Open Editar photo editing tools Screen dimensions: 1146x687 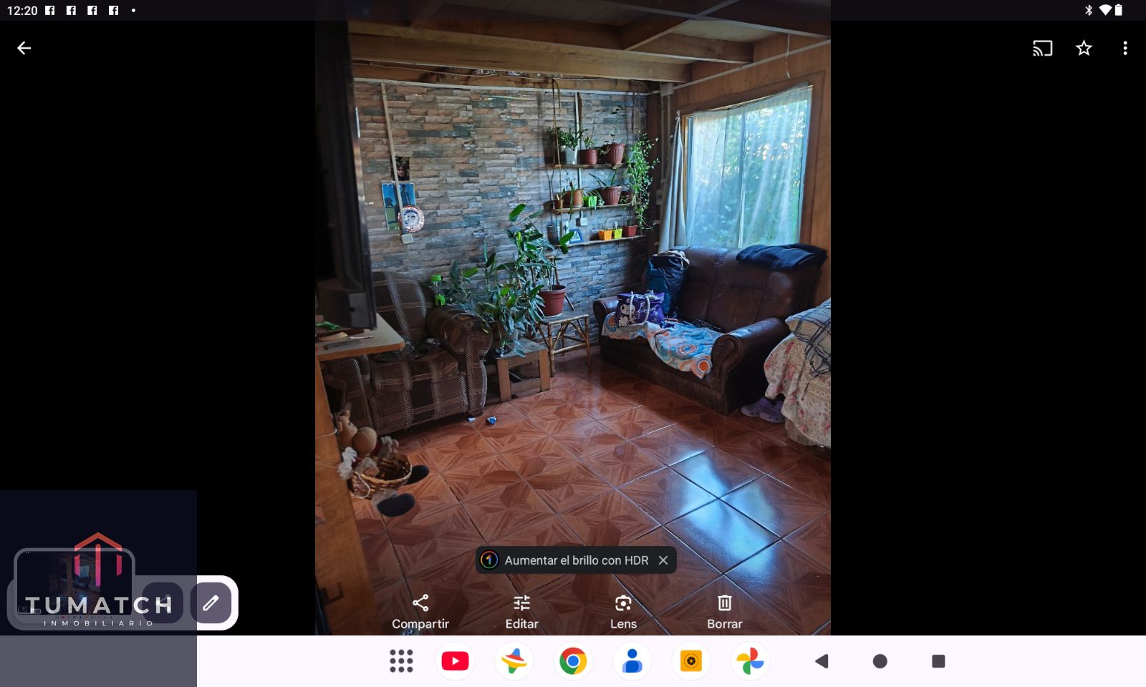pyautogui.click(x=521, y=612)
